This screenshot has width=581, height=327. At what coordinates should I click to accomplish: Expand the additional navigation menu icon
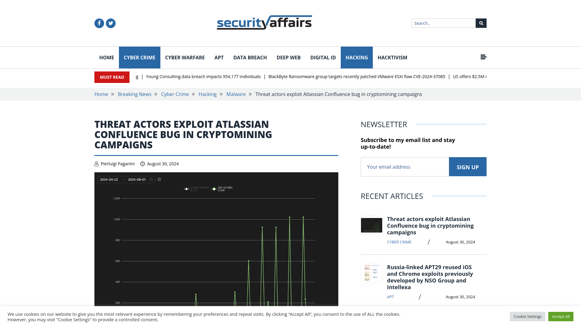tap(483, 57)
